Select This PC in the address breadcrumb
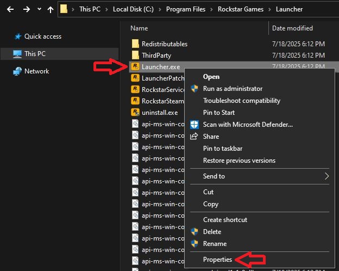 click(x=90, y=9)
